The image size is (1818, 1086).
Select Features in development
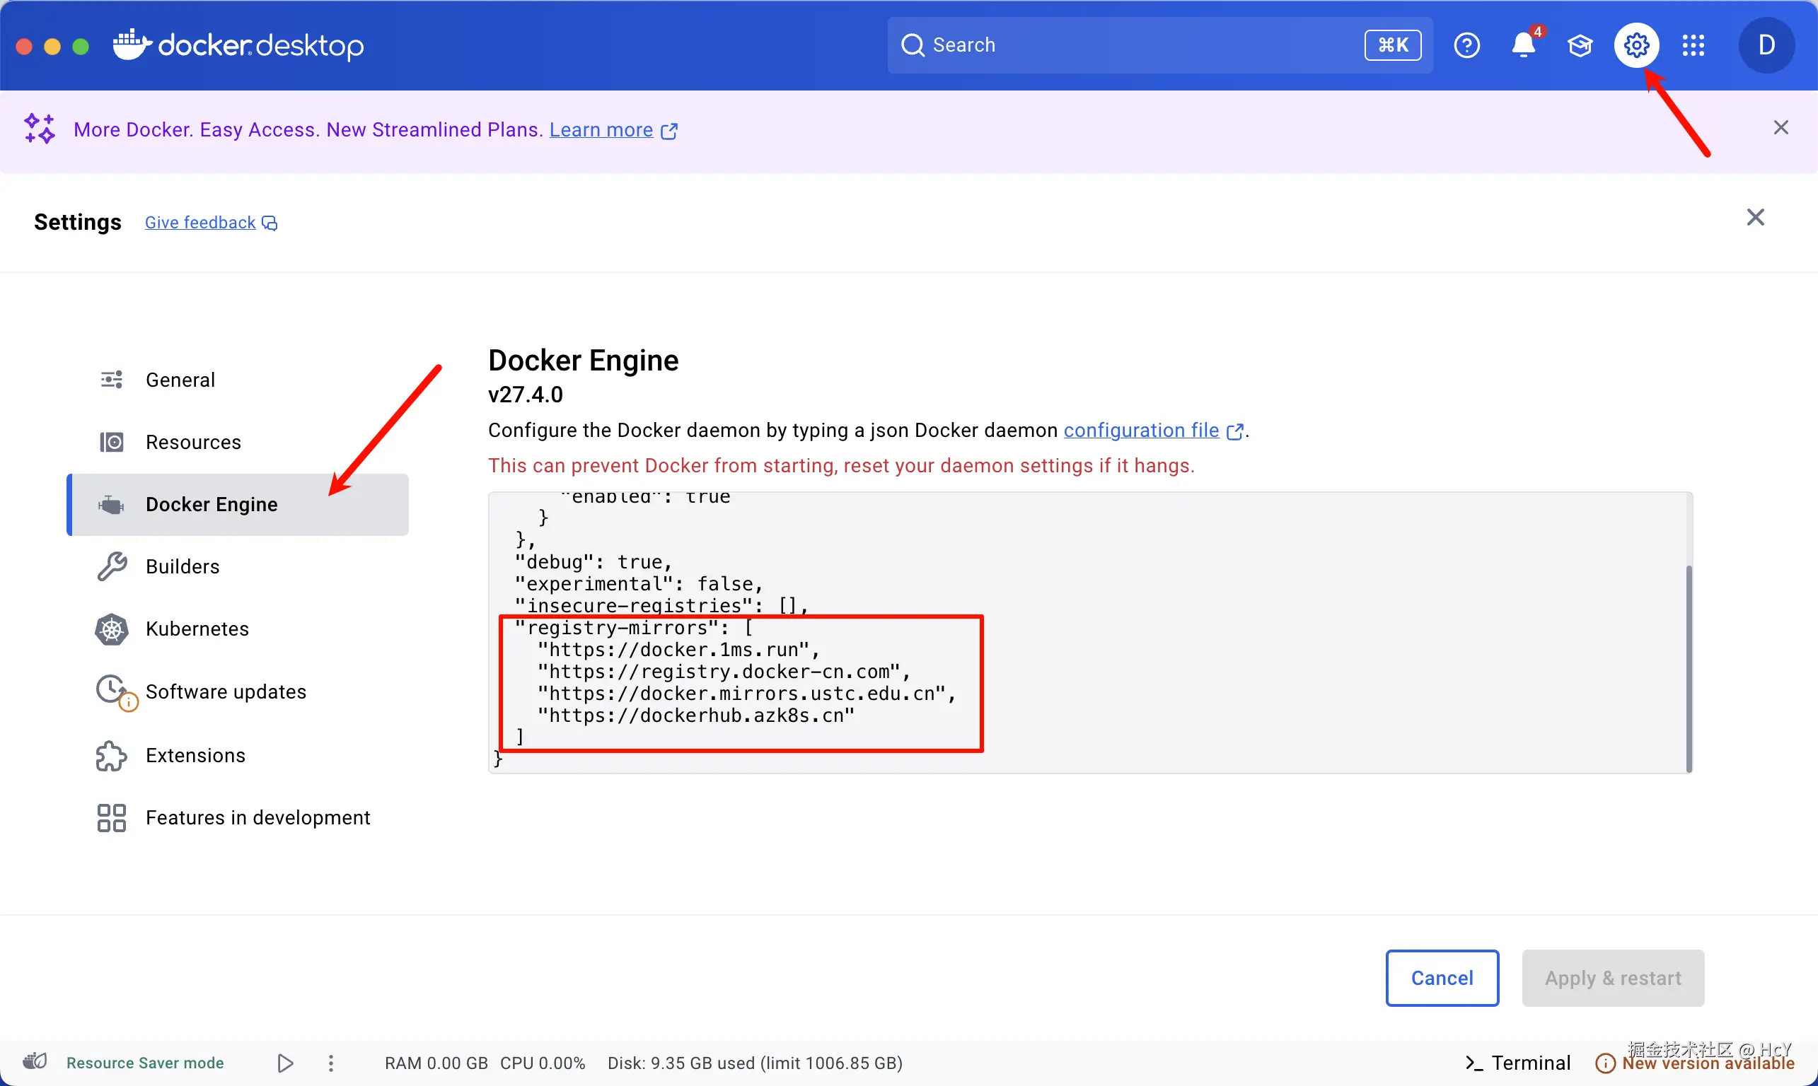click(257, 817)
